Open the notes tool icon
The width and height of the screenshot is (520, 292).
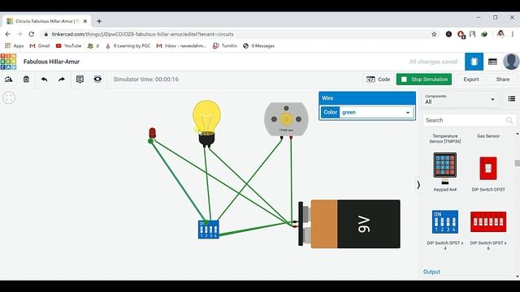(80, 79)
